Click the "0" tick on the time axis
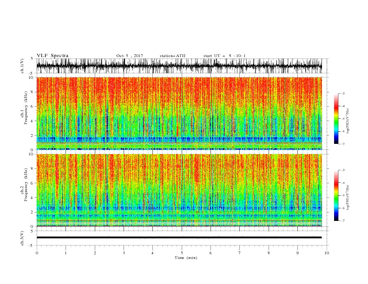Viewport: 368px width, 284px height. 37,253
